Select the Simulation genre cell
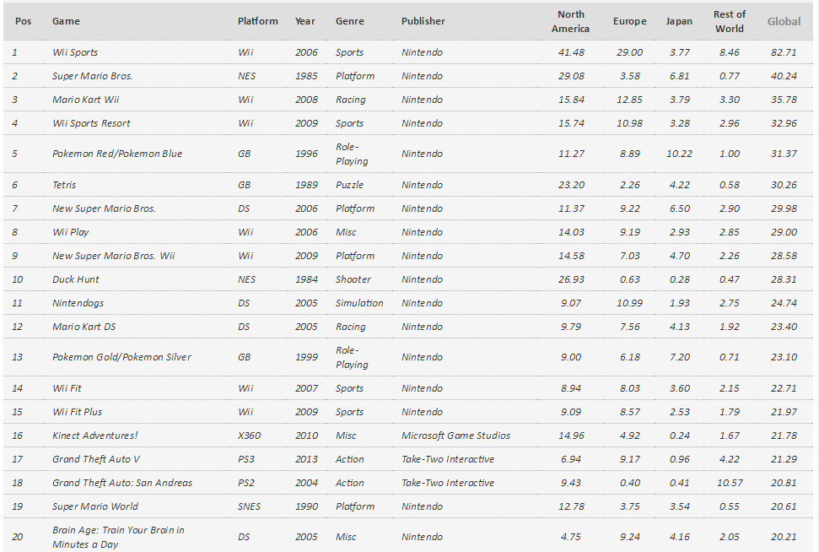 [x=359, y=303]
